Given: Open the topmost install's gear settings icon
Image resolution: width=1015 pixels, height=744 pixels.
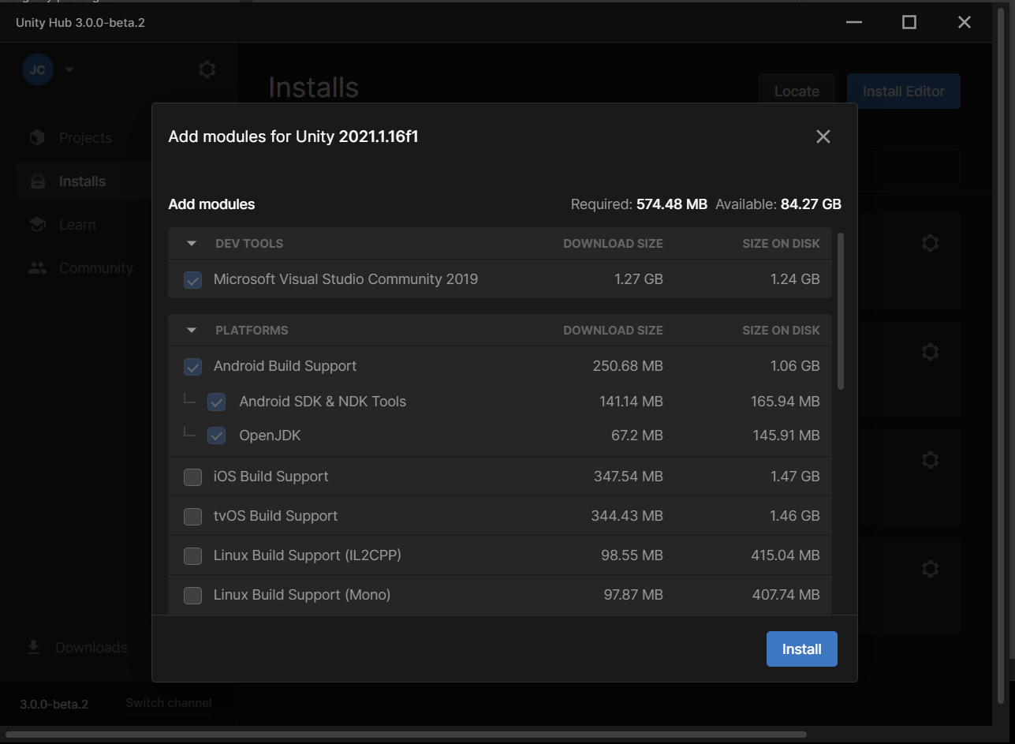Looking at the screenshot, I should point(930,243).
